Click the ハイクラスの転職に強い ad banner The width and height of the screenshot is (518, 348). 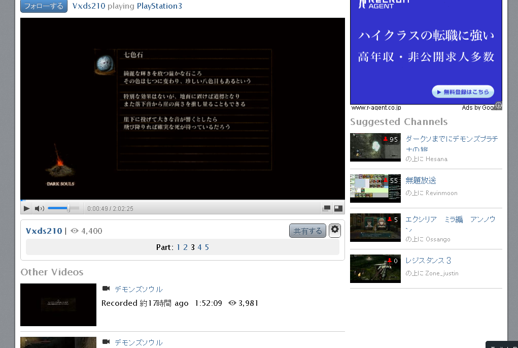[426, 52]
